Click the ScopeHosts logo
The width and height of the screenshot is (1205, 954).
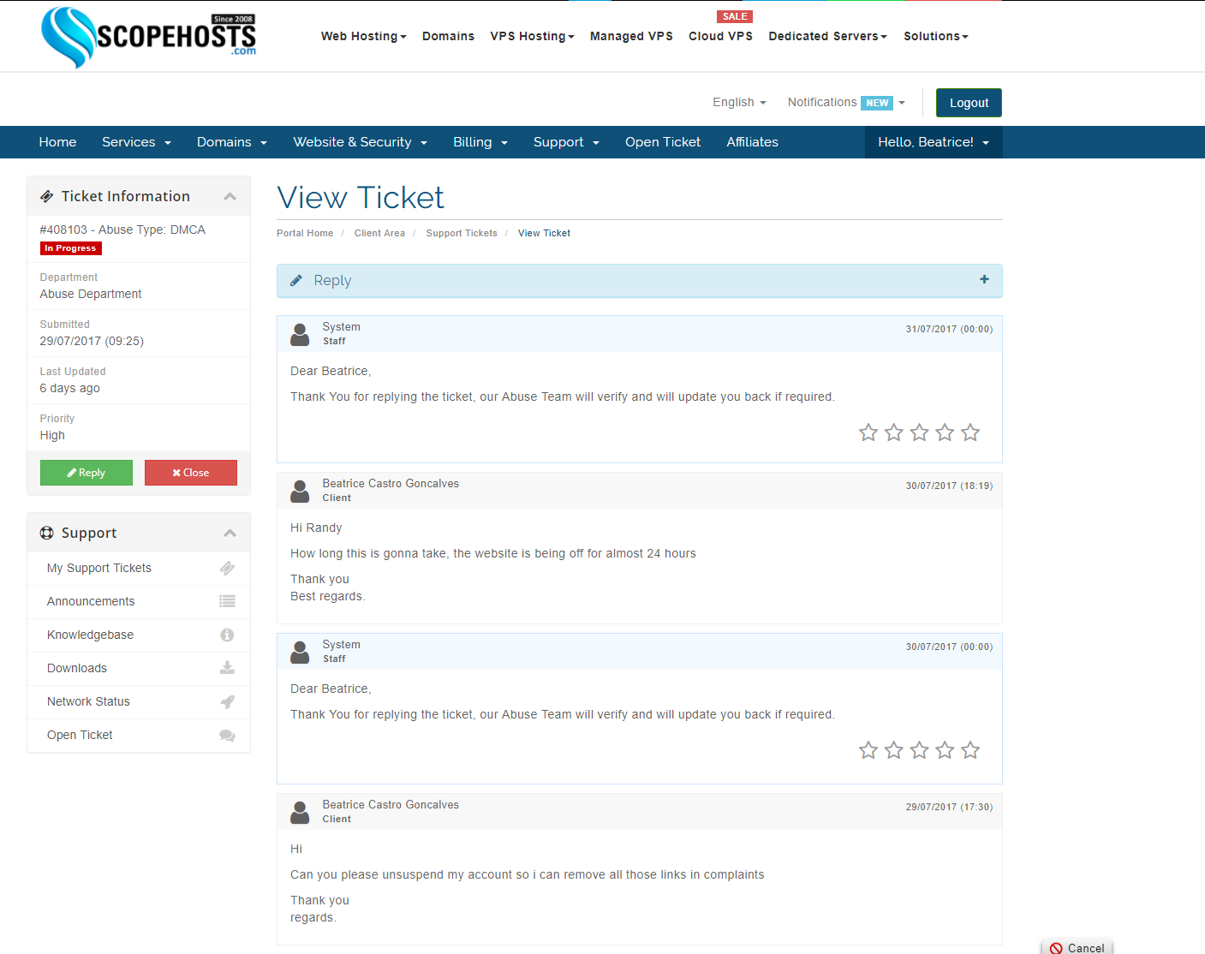pyautogui.click(x=149, y=37)
